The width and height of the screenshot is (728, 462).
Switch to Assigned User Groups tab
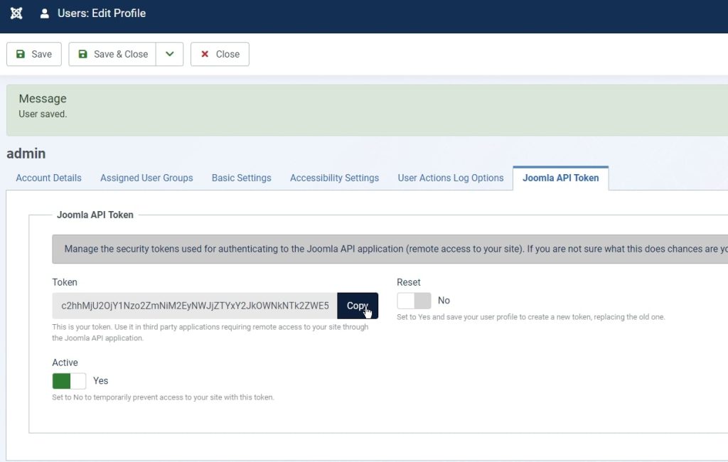tap(146, 178)
